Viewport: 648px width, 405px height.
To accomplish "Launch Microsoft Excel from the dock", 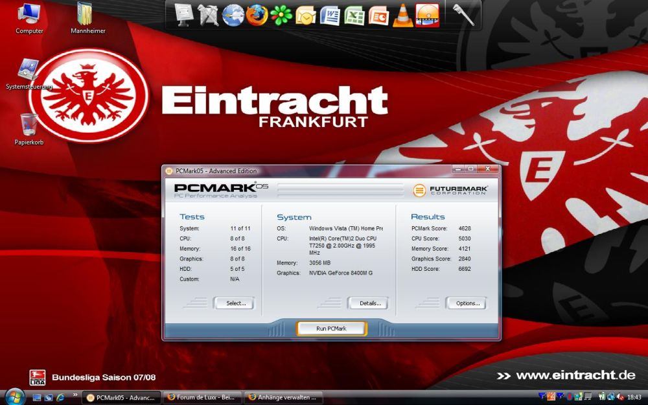I will pyautogui.click(x=354, y=16).
